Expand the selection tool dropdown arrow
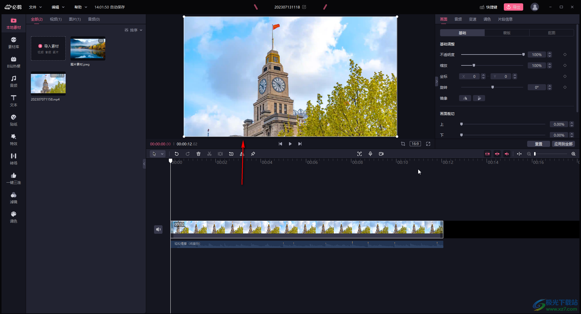Screen dimensions: 581x314 (162, 154)
